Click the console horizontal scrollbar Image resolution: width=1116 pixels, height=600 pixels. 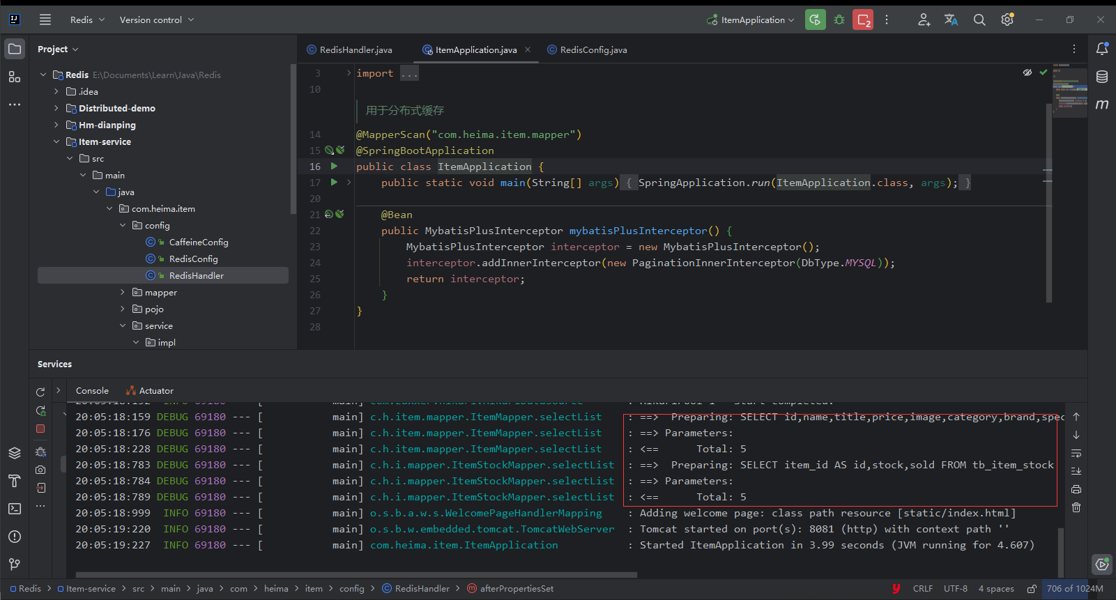pyautogui.click(x=356, y=575)
